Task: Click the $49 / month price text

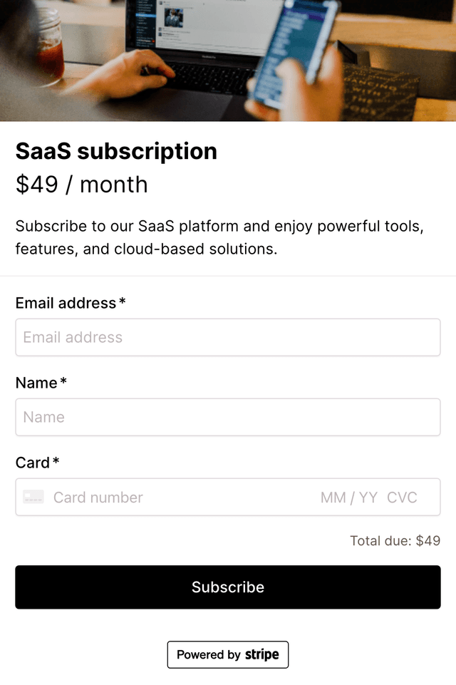Action: 81,185
